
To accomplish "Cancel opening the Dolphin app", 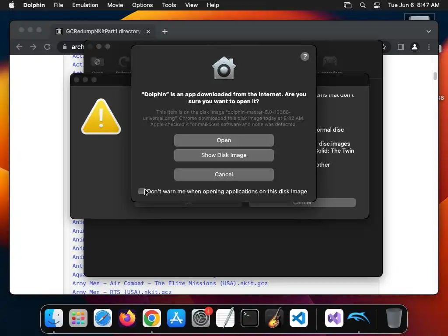I will click(224, 174).
